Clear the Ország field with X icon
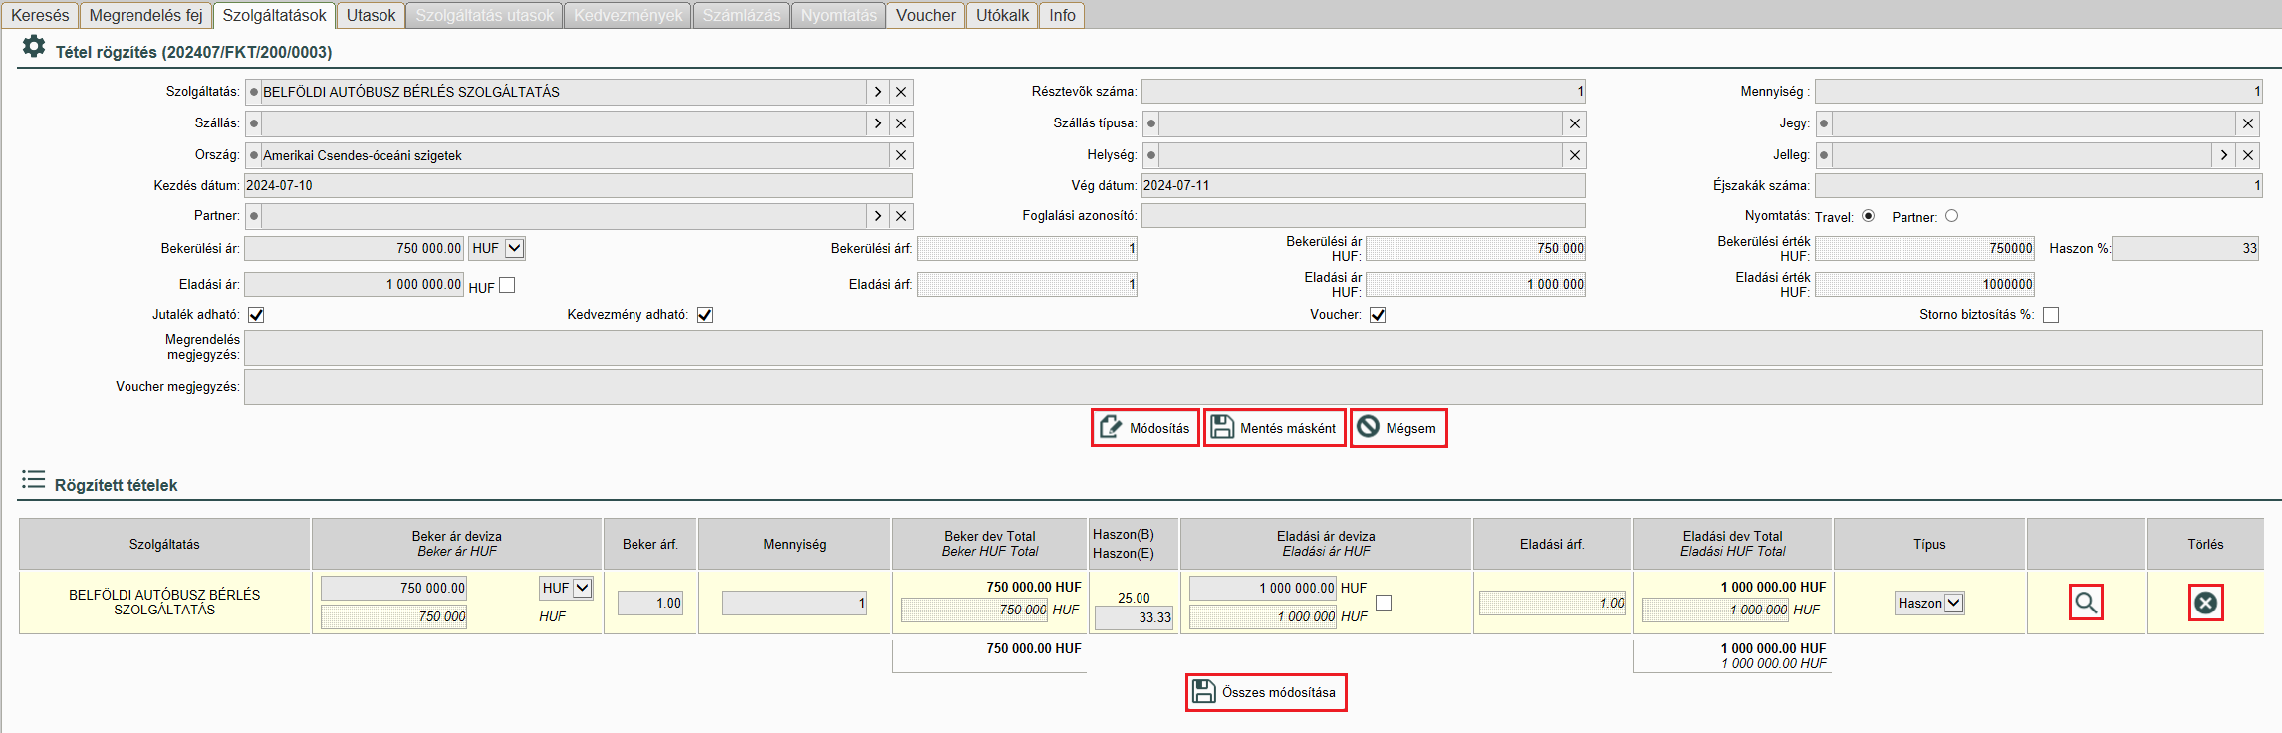 [901, 155]
